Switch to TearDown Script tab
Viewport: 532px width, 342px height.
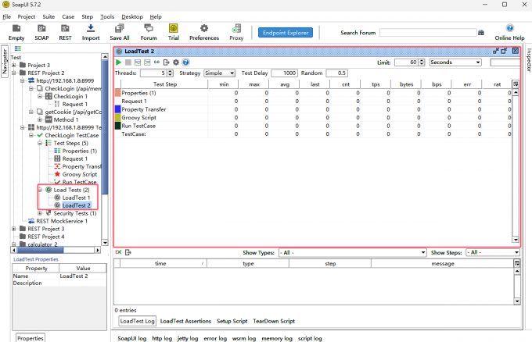pos(274,321)
